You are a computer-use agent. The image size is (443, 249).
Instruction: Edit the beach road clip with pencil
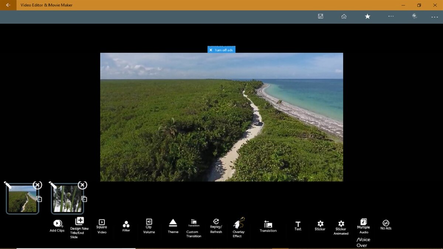tap(8, 185)
